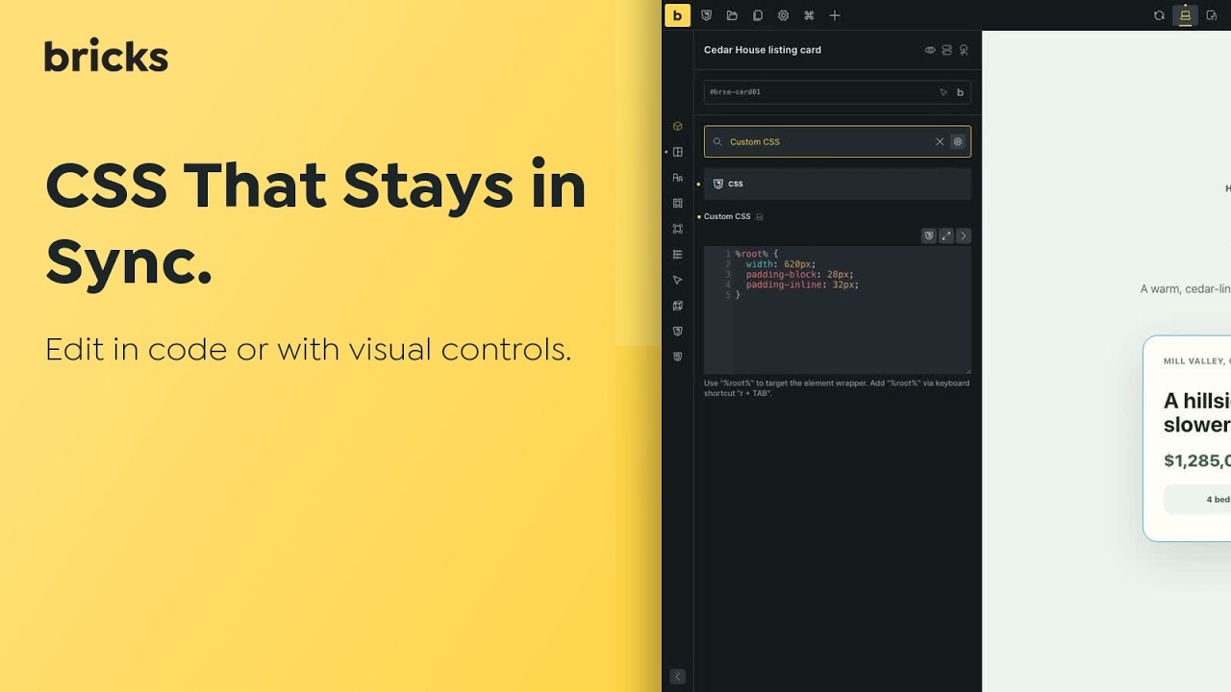
Task: Select the desktop breakpoint icon
Action: 1185,15
